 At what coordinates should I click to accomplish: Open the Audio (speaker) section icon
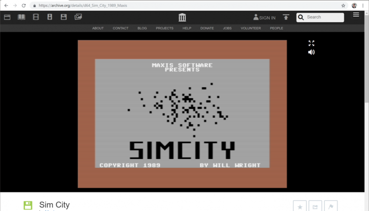pos(50,17)
